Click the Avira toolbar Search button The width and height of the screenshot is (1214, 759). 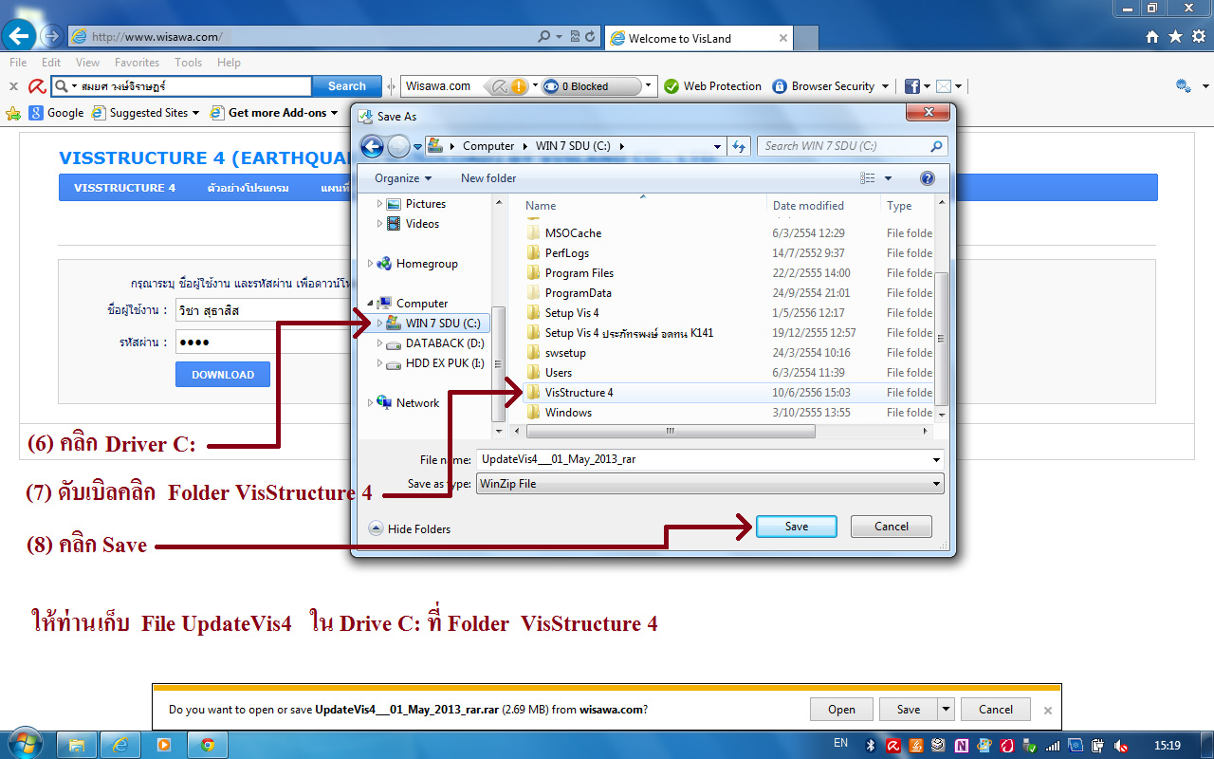tap(346, 86)
